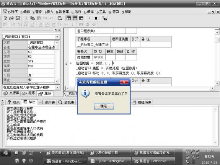The image size is (220, 165).
Task: Click 确定 in the message box
Action: pyautogui.click(x=104, y=106)
